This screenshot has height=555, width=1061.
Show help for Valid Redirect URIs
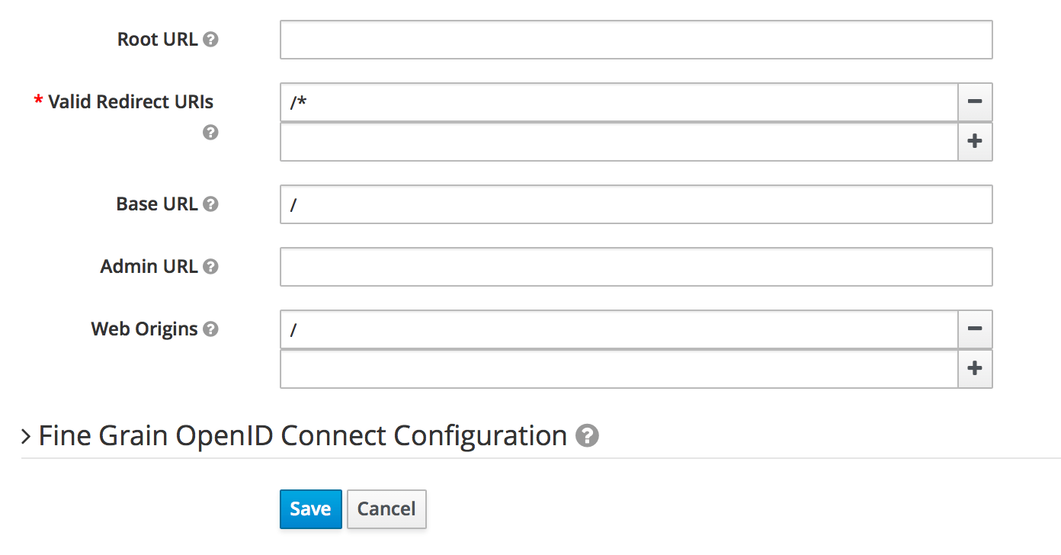211,133
